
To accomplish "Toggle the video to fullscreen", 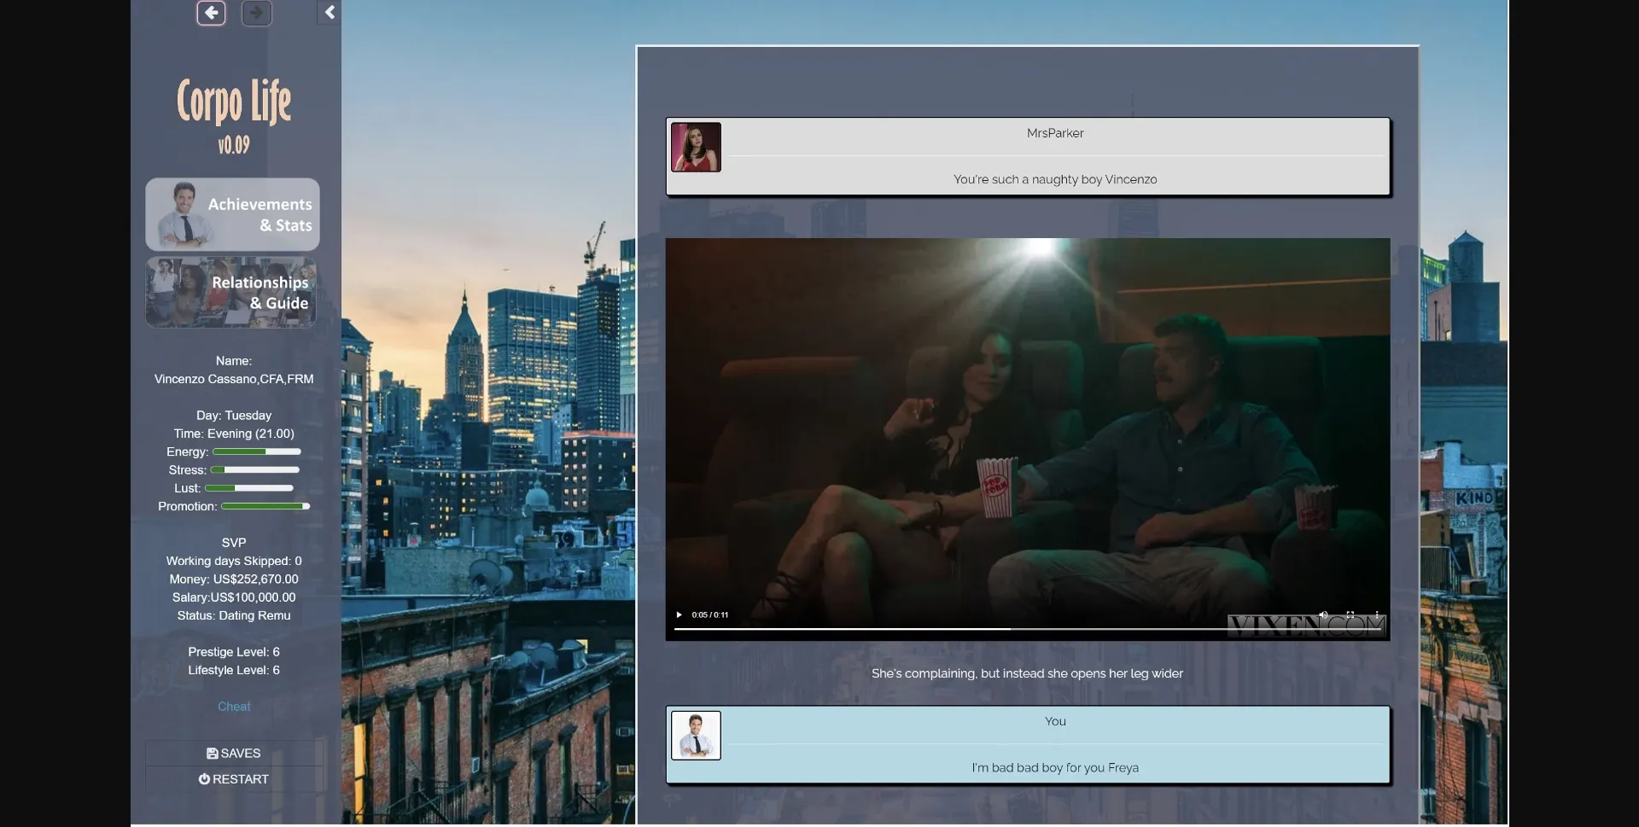I will coord(1350,614).
